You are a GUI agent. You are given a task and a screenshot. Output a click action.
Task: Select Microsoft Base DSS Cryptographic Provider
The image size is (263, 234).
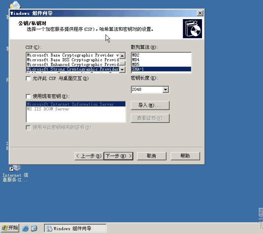point(72,60)
